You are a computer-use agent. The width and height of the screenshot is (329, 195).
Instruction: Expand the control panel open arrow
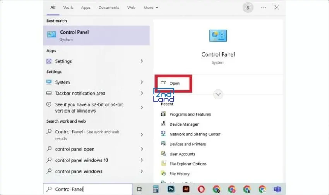(142, 149)
